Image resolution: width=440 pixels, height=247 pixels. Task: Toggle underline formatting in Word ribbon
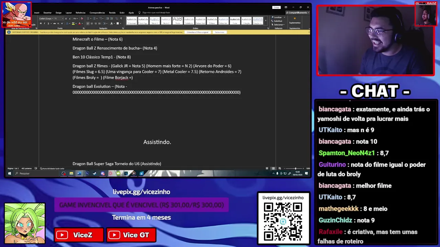click(x=48, y=23)
